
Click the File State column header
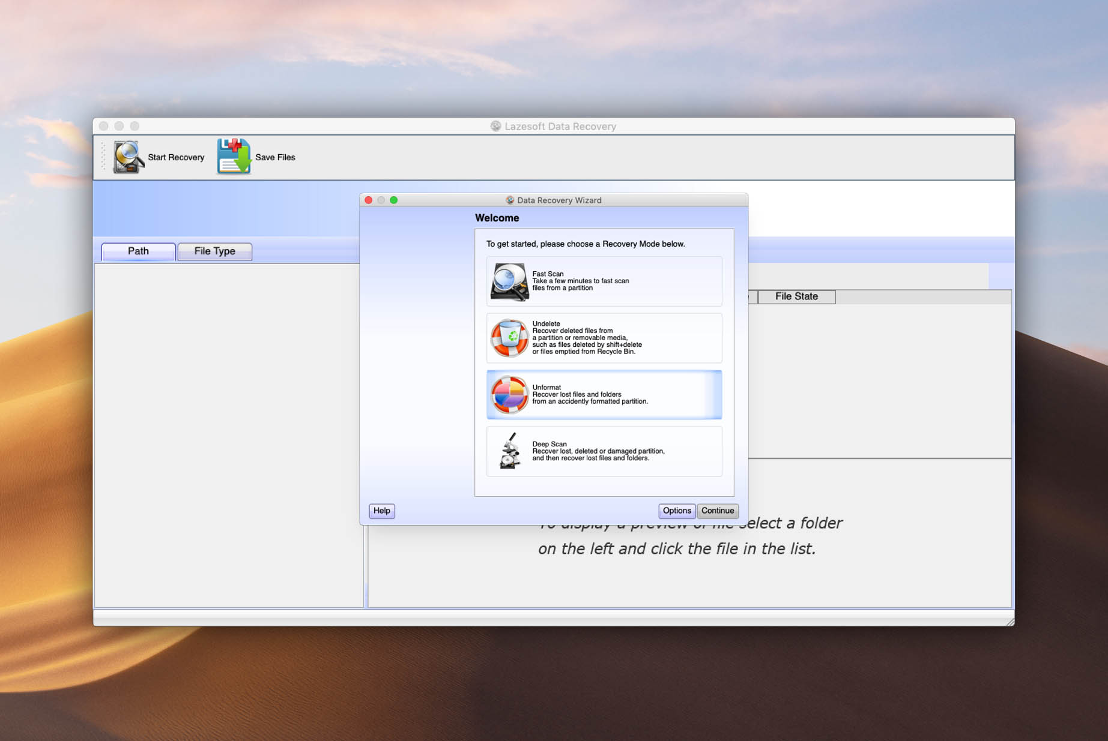[x=796, y=296]
